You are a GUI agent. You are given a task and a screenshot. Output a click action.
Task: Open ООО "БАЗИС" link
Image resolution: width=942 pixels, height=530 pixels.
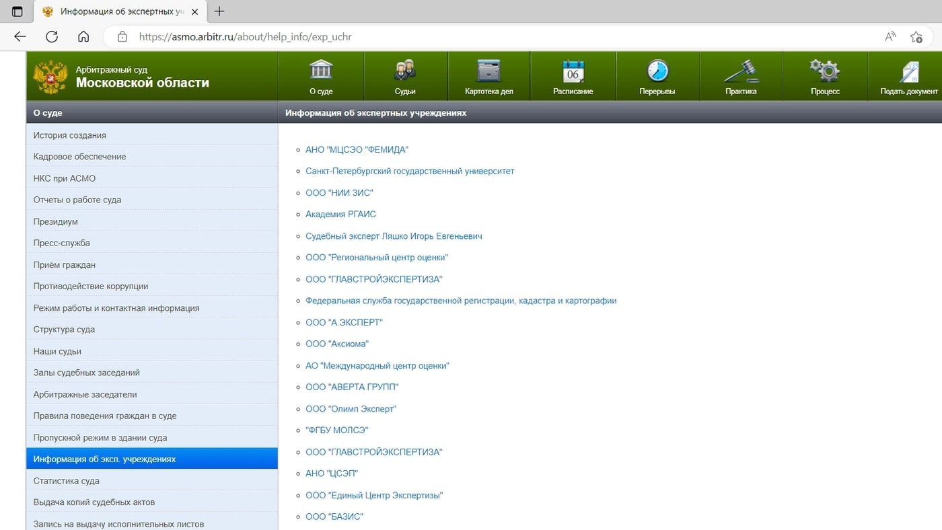point(334,517)
